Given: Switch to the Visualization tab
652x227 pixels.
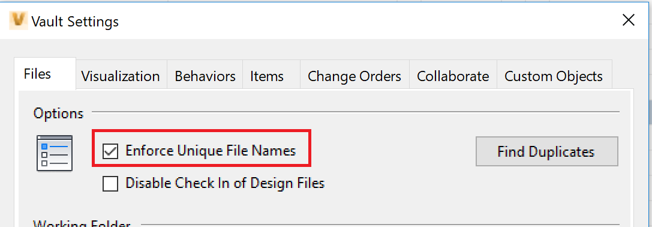Looking at the screenshot, I should pyautogui.click(x=121, y=76).
